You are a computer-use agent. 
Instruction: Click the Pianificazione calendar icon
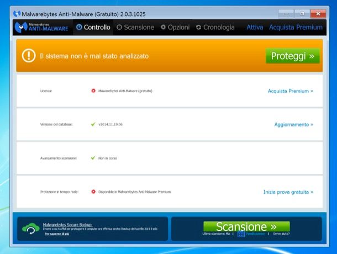click(x=241, y=234)
